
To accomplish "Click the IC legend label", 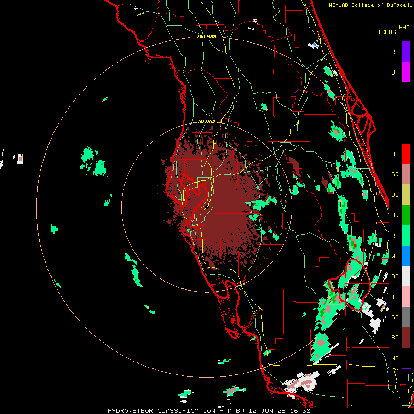I will click(395, 297).
